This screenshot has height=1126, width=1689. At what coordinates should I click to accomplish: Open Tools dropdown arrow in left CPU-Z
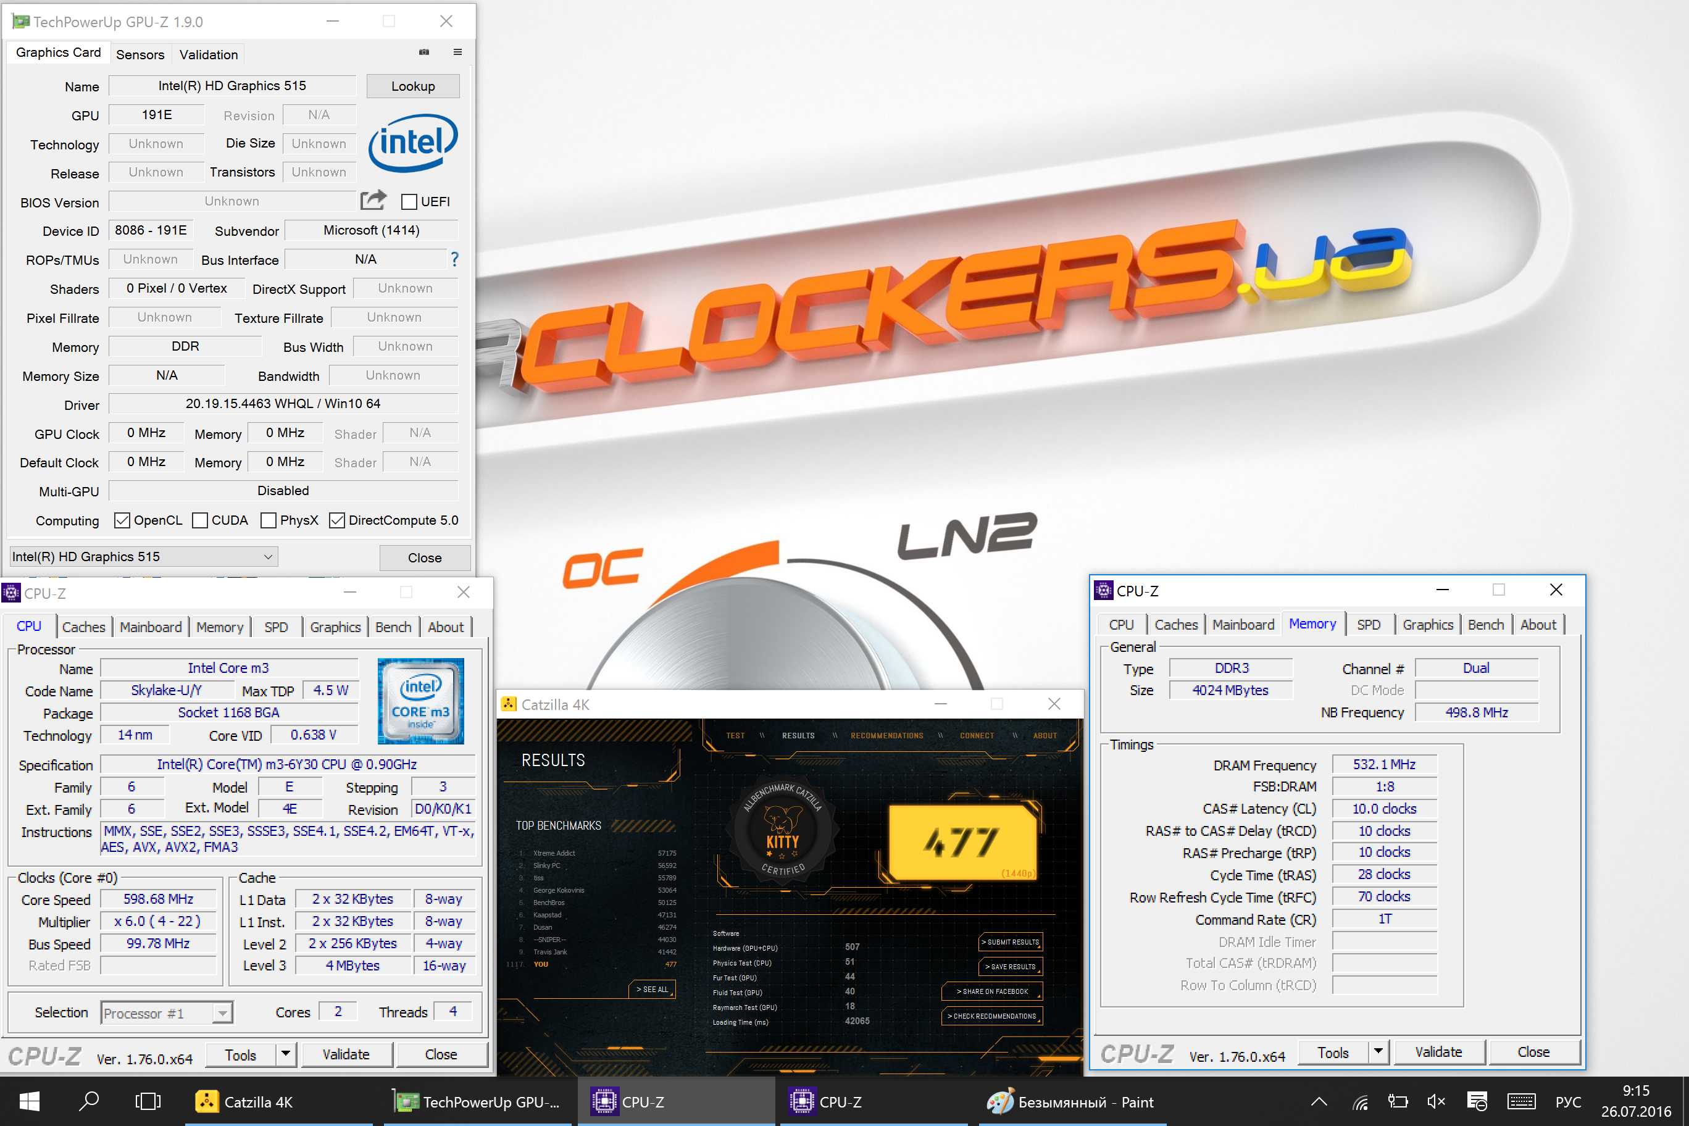[x=286, y=1054]
